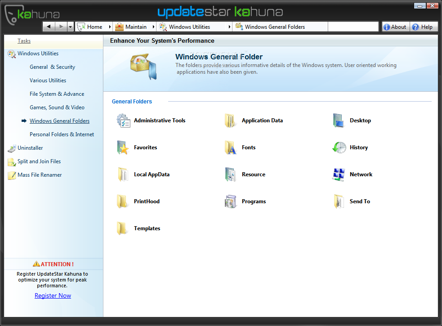Expand the arrow after Home breadcrumb

pos(110,27)
